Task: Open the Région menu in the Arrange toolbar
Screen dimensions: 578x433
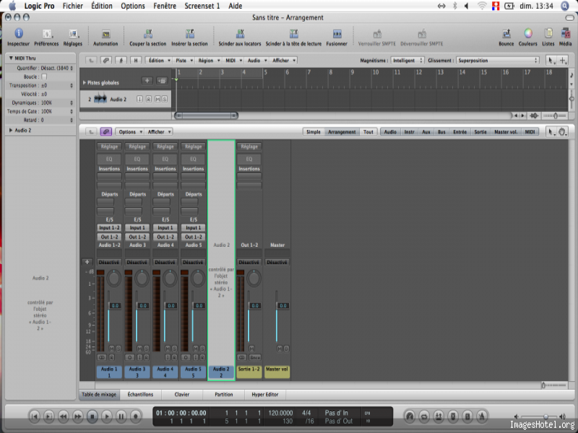Action: 208,61
